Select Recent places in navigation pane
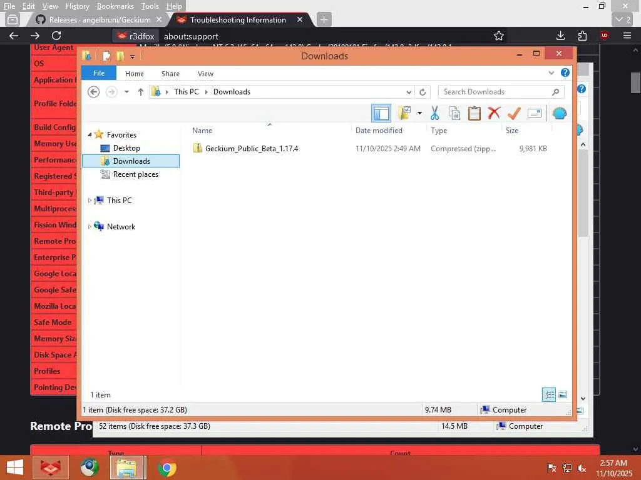Image resolution: width=641 pixels, height=480 pixels. (x=135, y=174)
